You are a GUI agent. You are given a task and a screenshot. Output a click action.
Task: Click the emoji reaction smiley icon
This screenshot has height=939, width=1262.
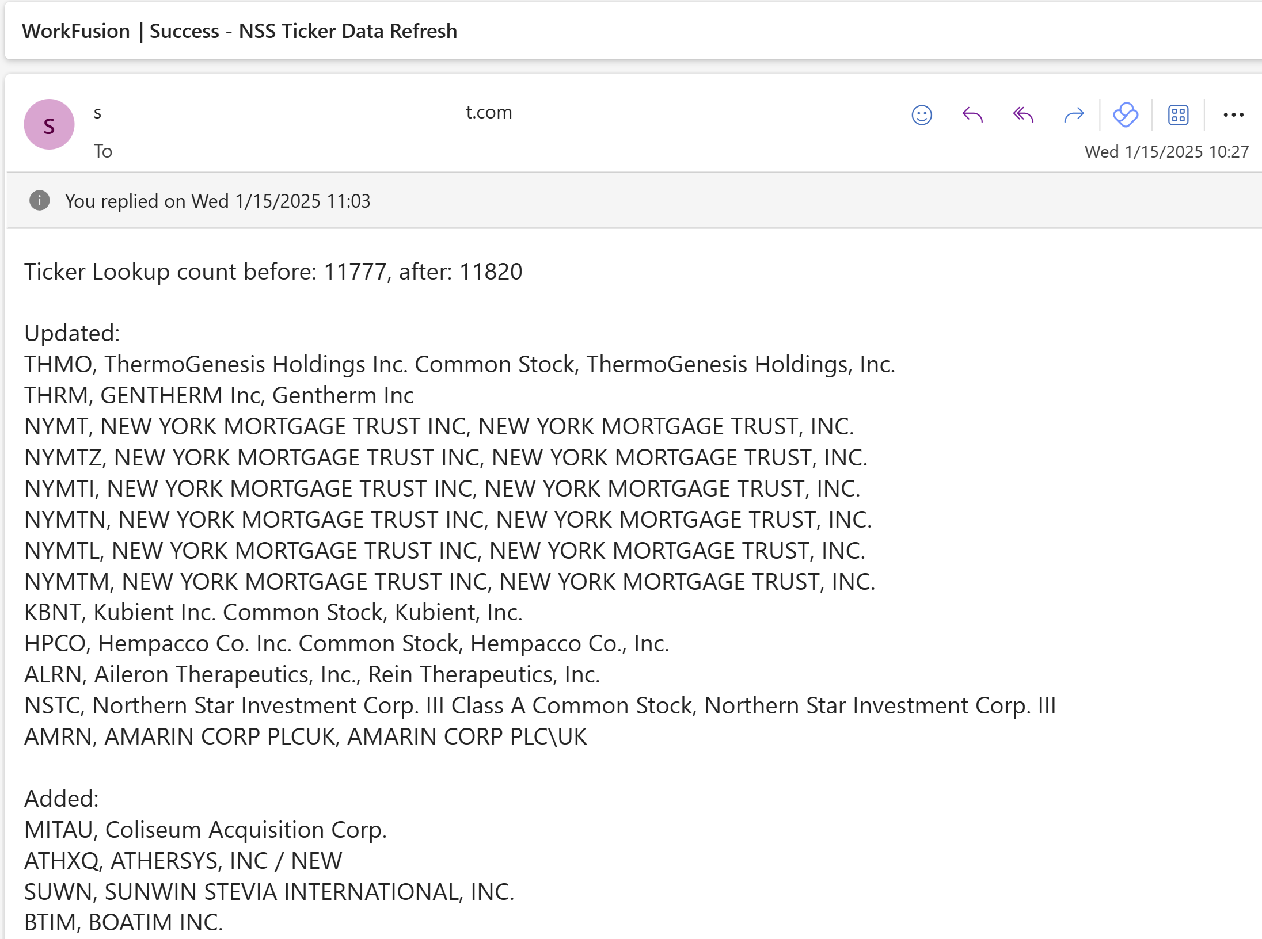pos(921,115)
